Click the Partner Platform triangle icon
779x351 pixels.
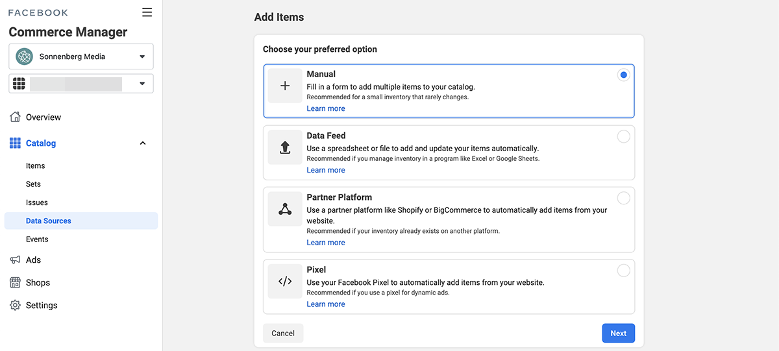coord(285,209)
